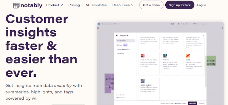The height and width of the screenshot is (105, 228).
Task: Select the Design & Research category
Action: click(x=123, y=49)
